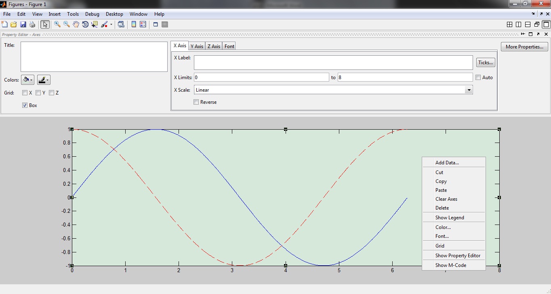
Task: Save the current figure
Action: coord(22,24)
